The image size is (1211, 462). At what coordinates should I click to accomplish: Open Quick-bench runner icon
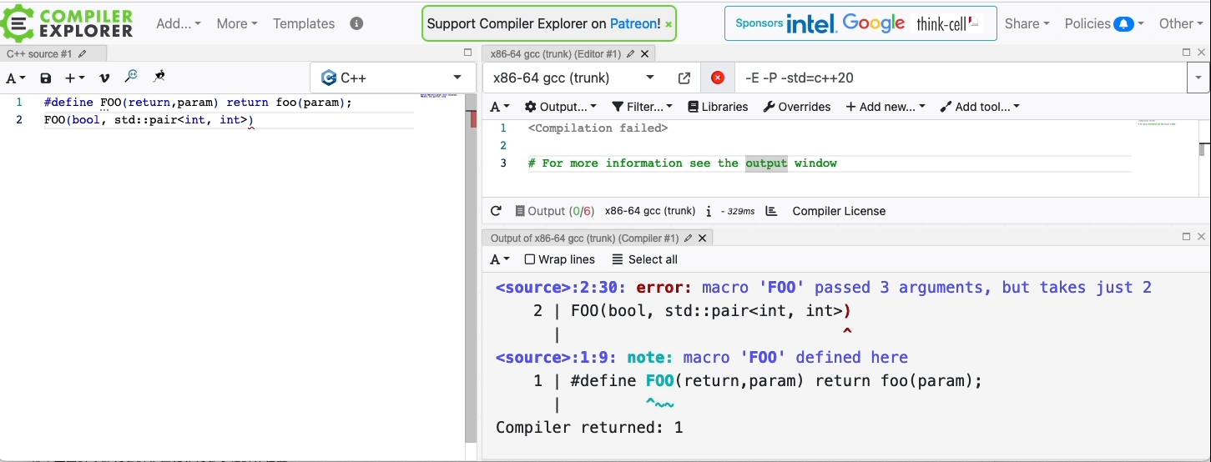pyautogui.click(x=159, y=77)
